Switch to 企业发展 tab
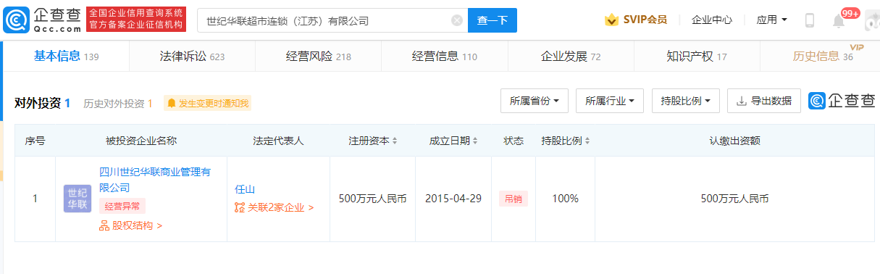 click(571, 57)
